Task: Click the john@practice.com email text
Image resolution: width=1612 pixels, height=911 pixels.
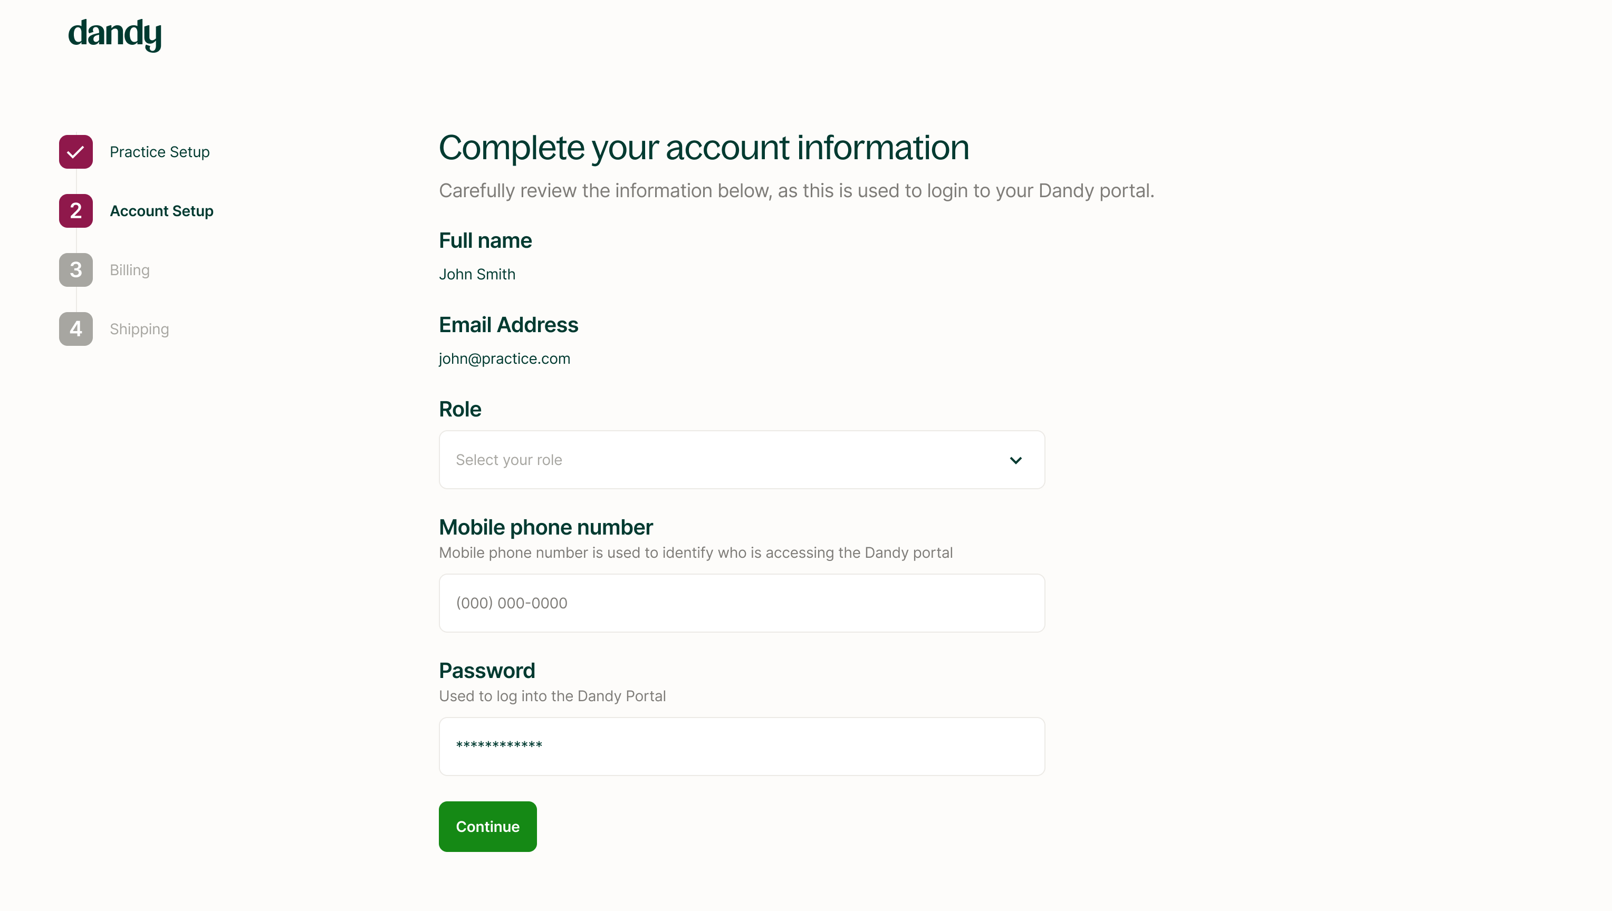Action: (504, 358)
